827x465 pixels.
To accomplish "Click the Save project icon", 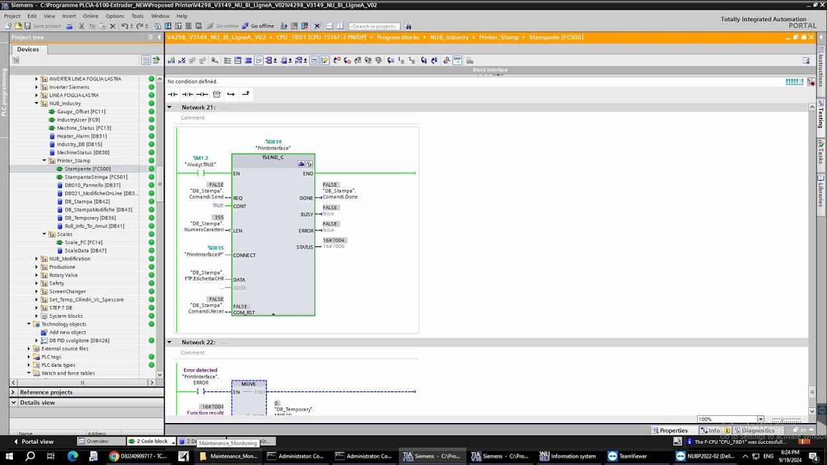I will point(27,26).
